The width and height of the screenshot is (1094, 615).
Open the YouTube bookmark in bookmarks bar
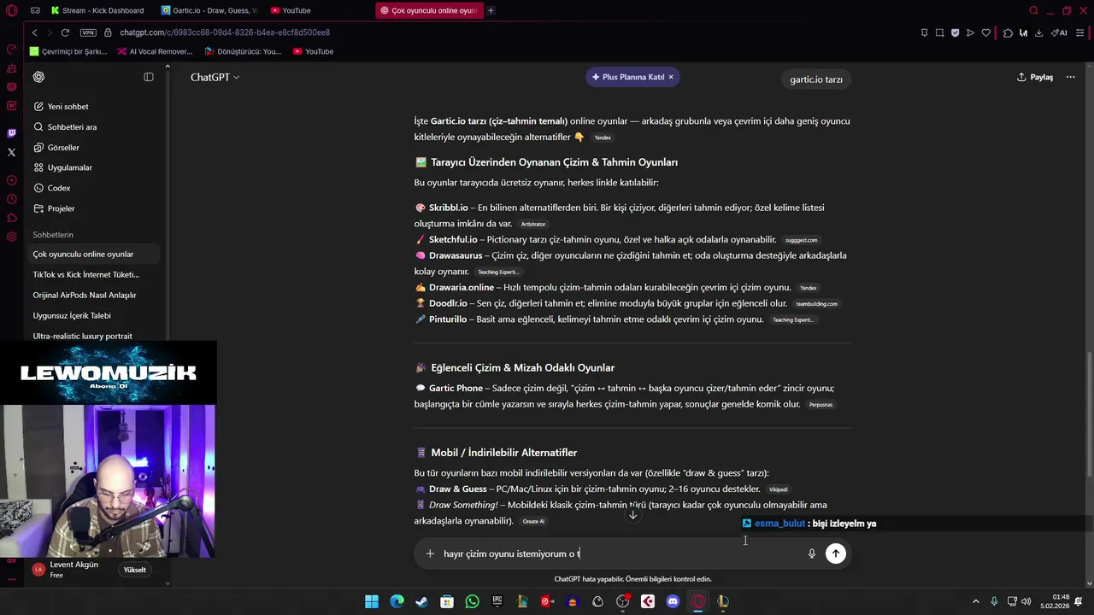tap(313, 51)
